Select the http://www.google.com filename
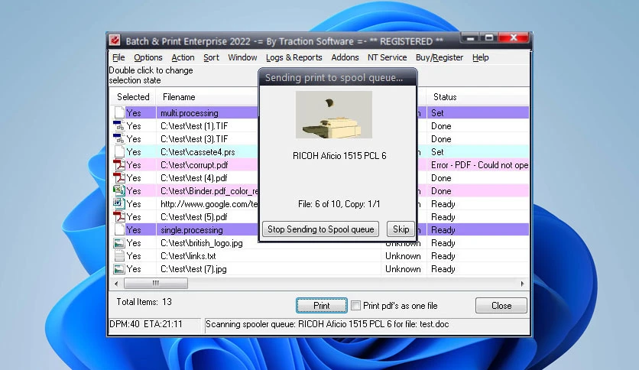The height and width of the screenshot is (370, 639). [x=209, y=204]
